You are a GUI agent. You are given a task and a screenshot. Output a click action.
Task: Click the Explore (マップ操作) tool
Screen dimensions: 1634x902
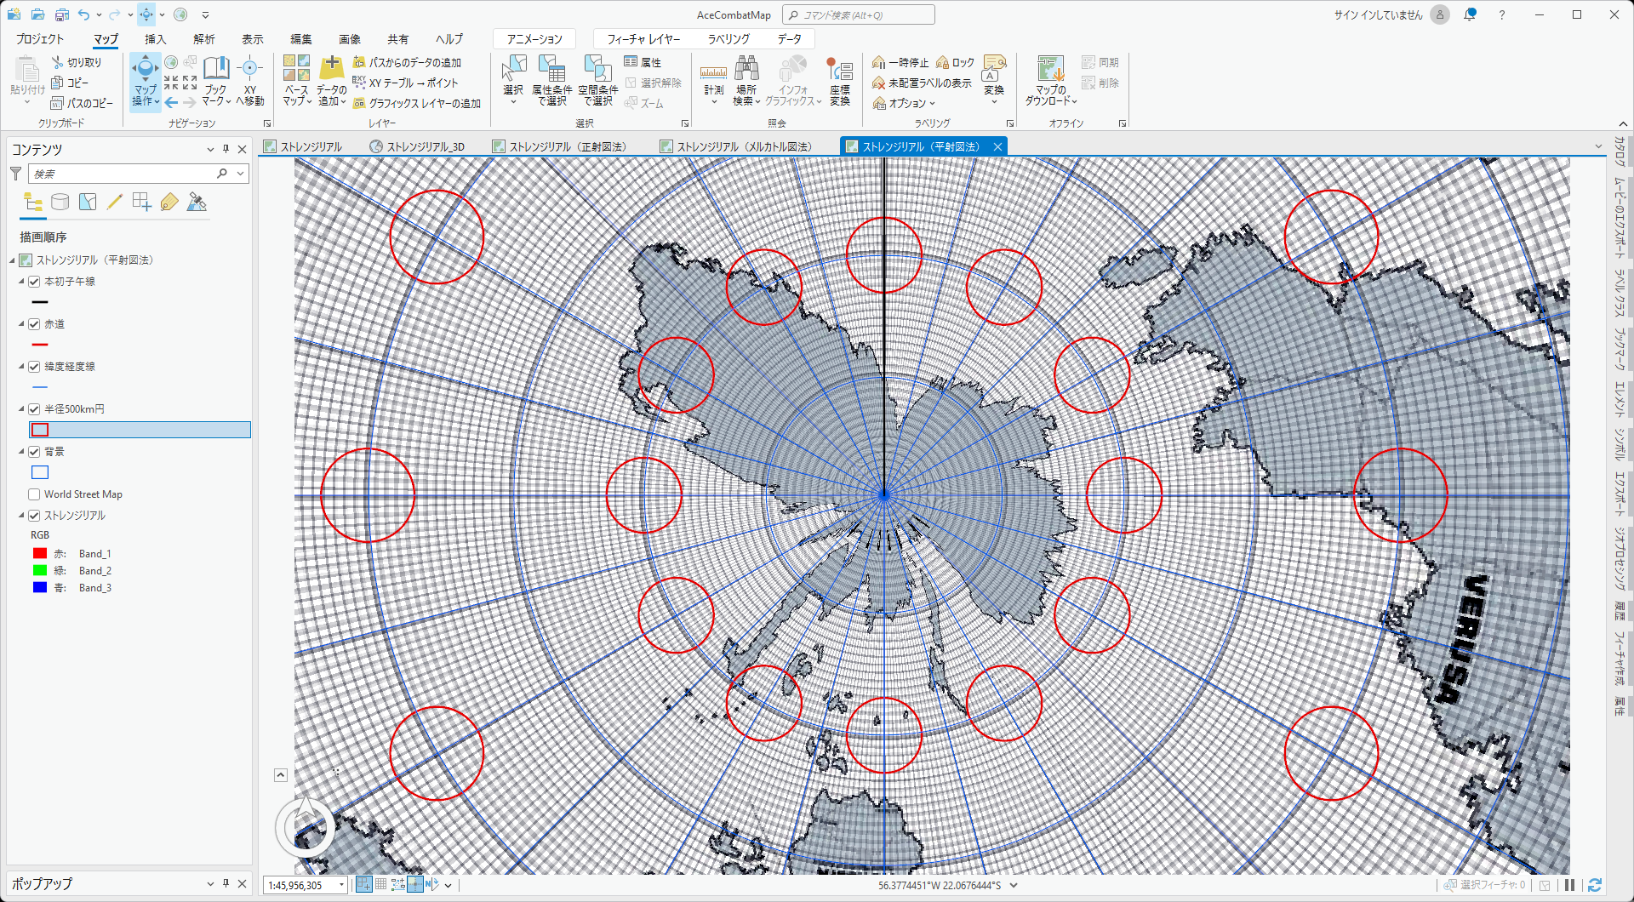click(x=145, y=81)
